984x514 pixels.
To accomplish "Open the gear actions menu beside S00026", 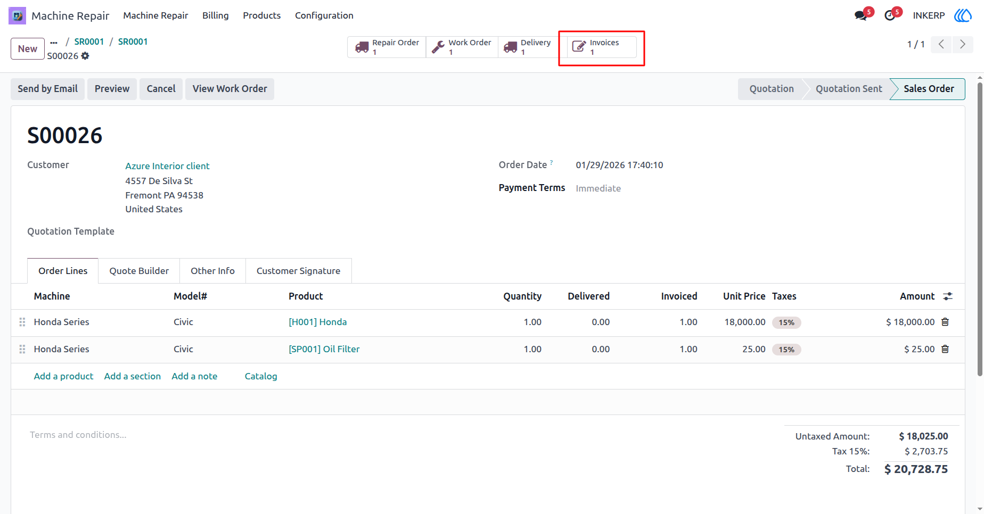I will click(85, 56).
